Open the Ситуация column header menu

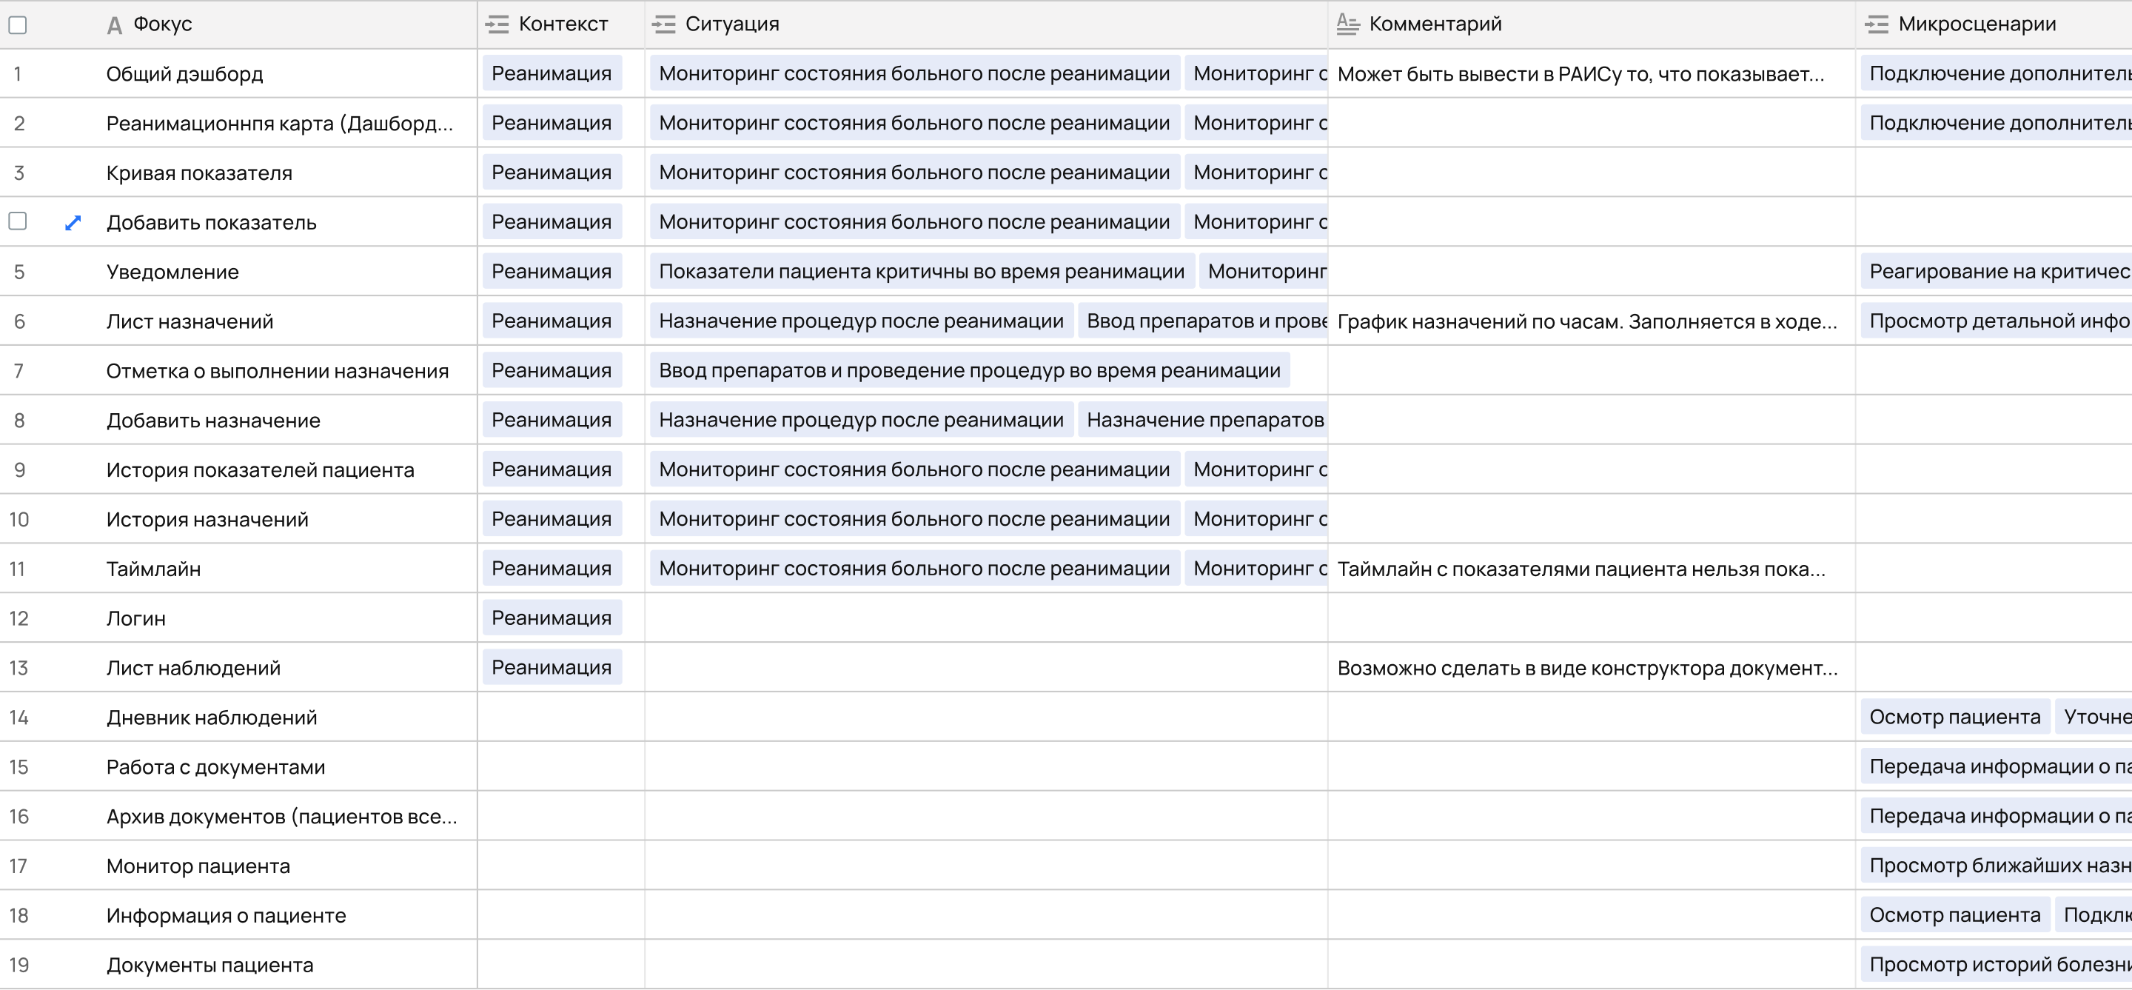pyautogui.click(x=731, y=25)
